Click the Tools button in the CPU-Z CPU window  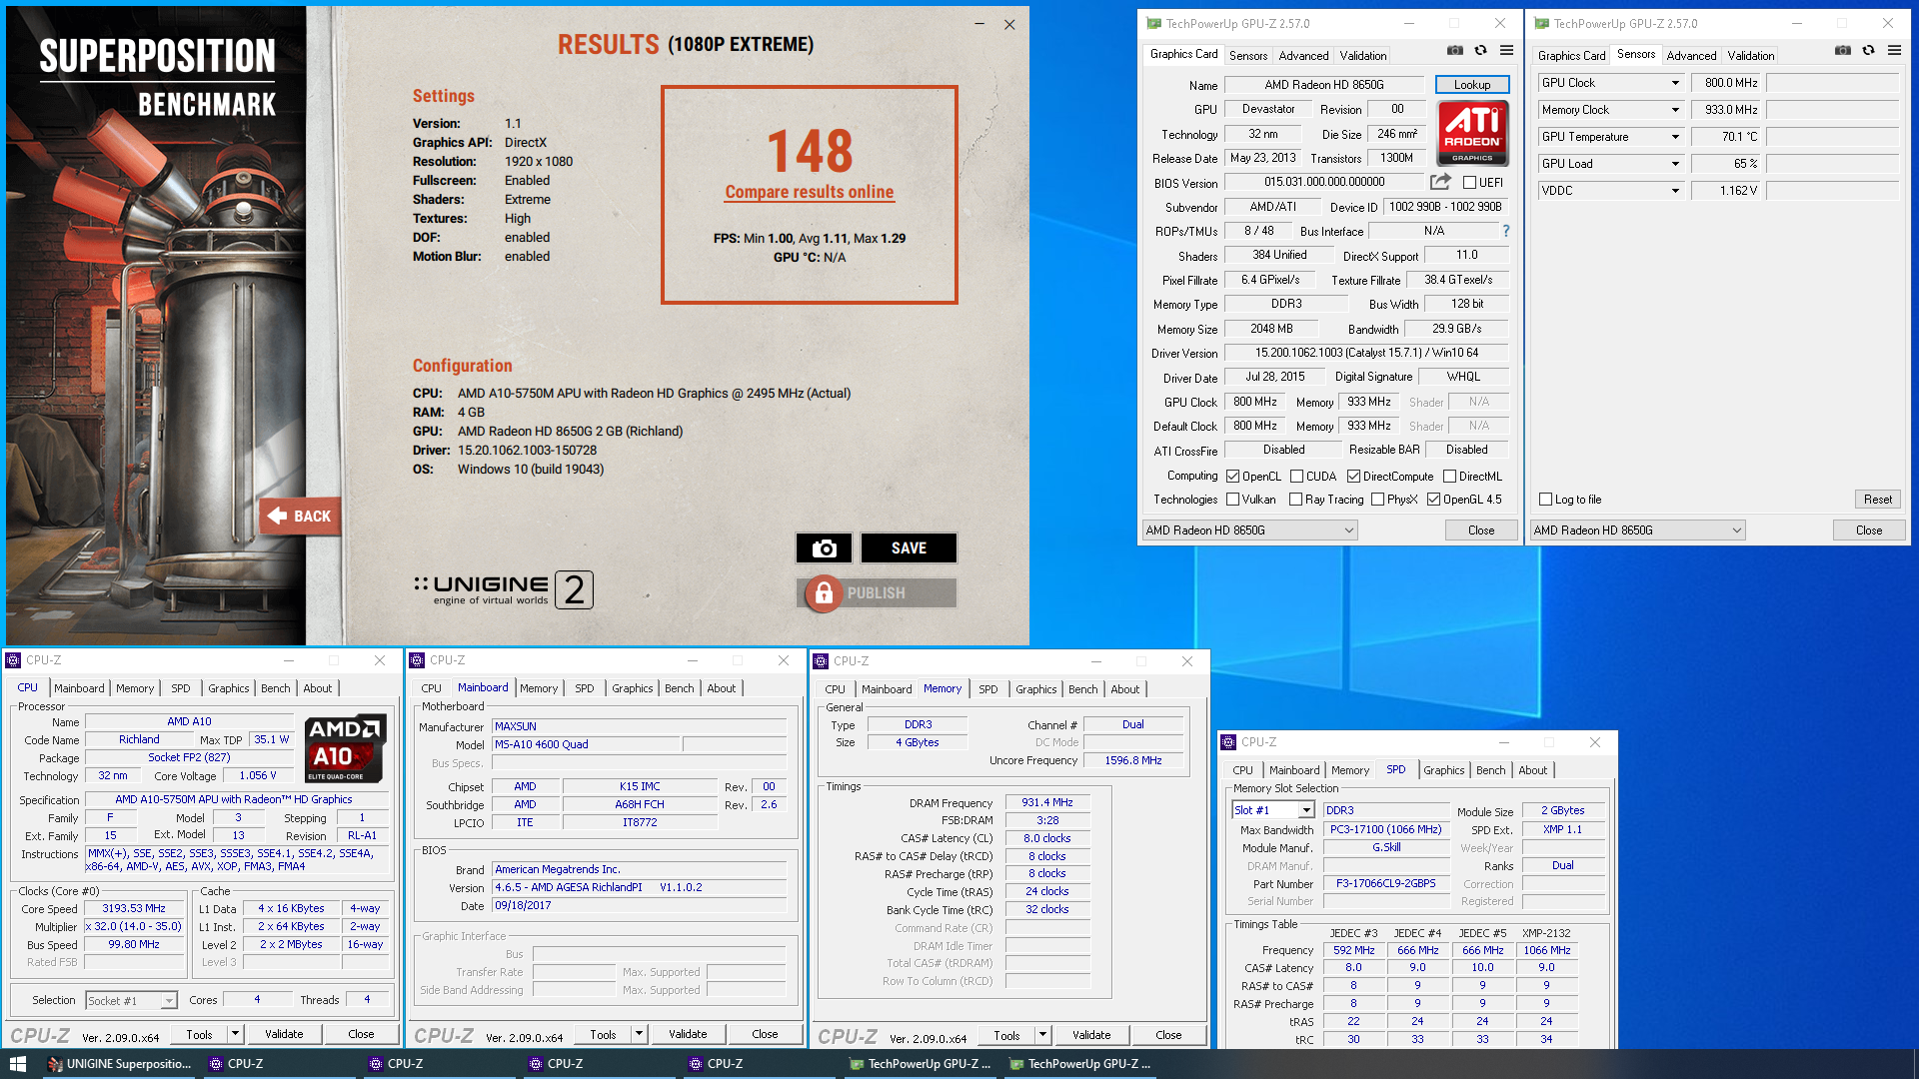point(199,1035)
